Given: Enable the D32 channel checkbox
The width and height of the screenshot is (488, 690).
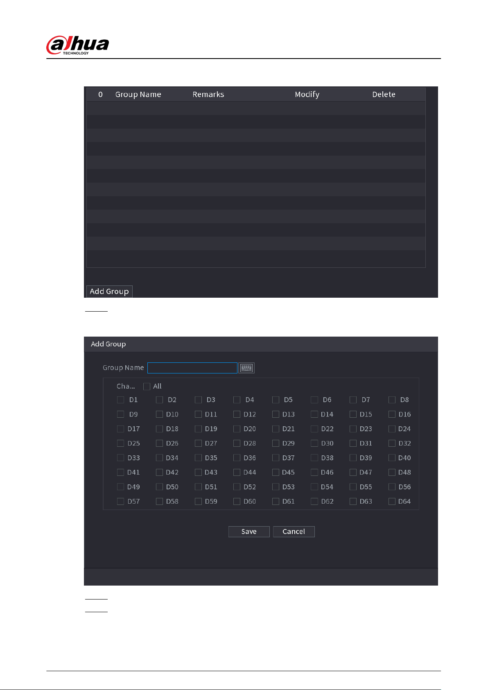Looking at the screenshot, I should (392, 443).
